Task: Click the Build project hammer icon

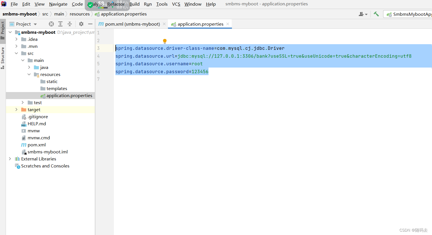Action: [x=376, y=14]
